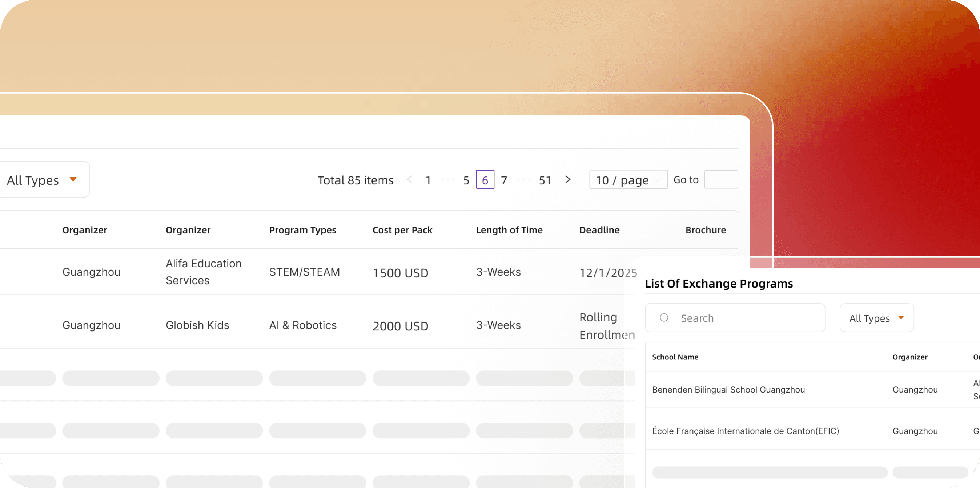Open the 10 / page size selector
Viewport: 980px width, 488px height.
(x=628, y=180)
